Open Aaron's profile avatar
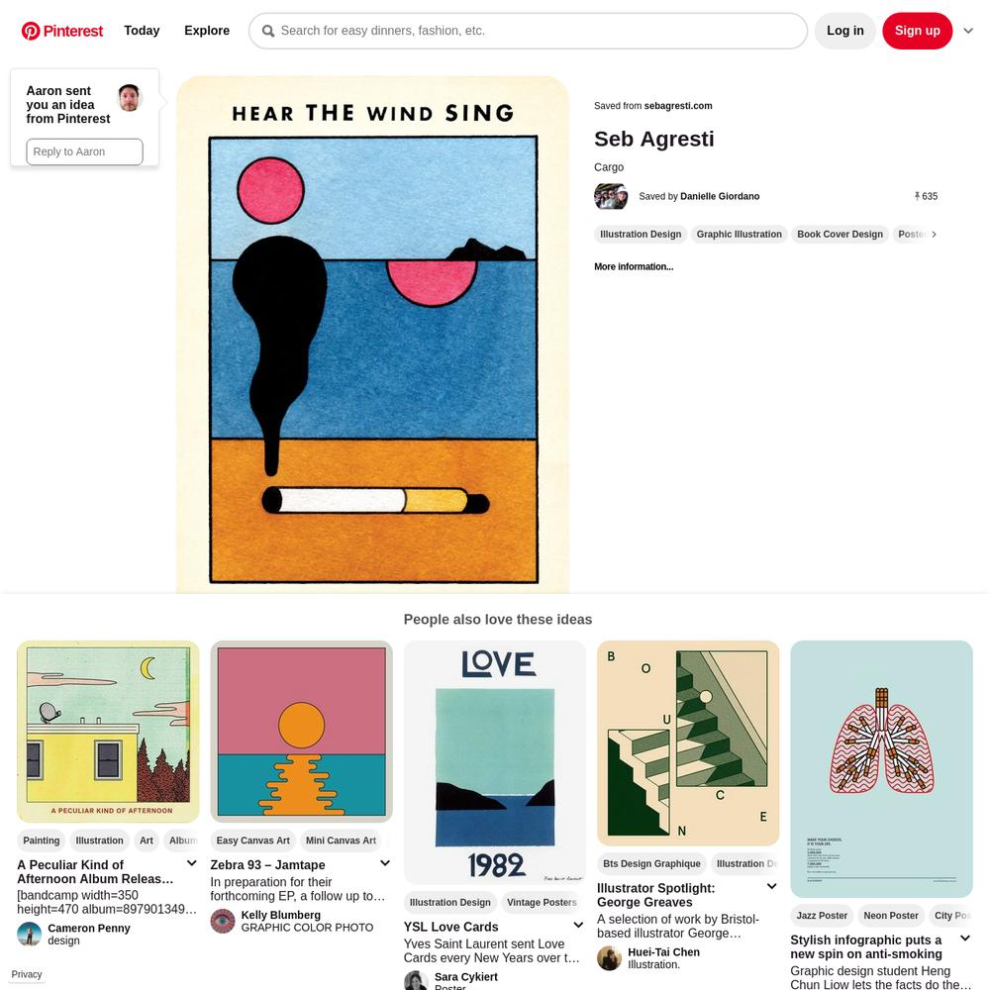The width and height of the screenshot is (990, 990). click(x=130, y=98)
